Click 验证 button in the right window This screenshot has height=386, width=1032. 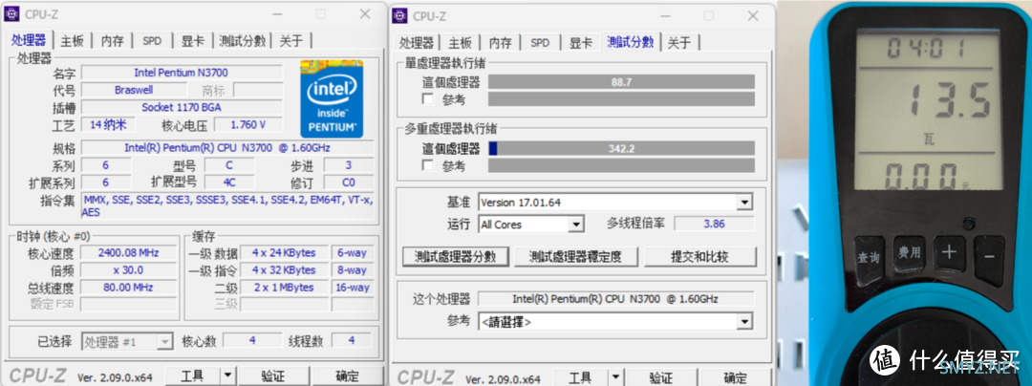(661, 377)
